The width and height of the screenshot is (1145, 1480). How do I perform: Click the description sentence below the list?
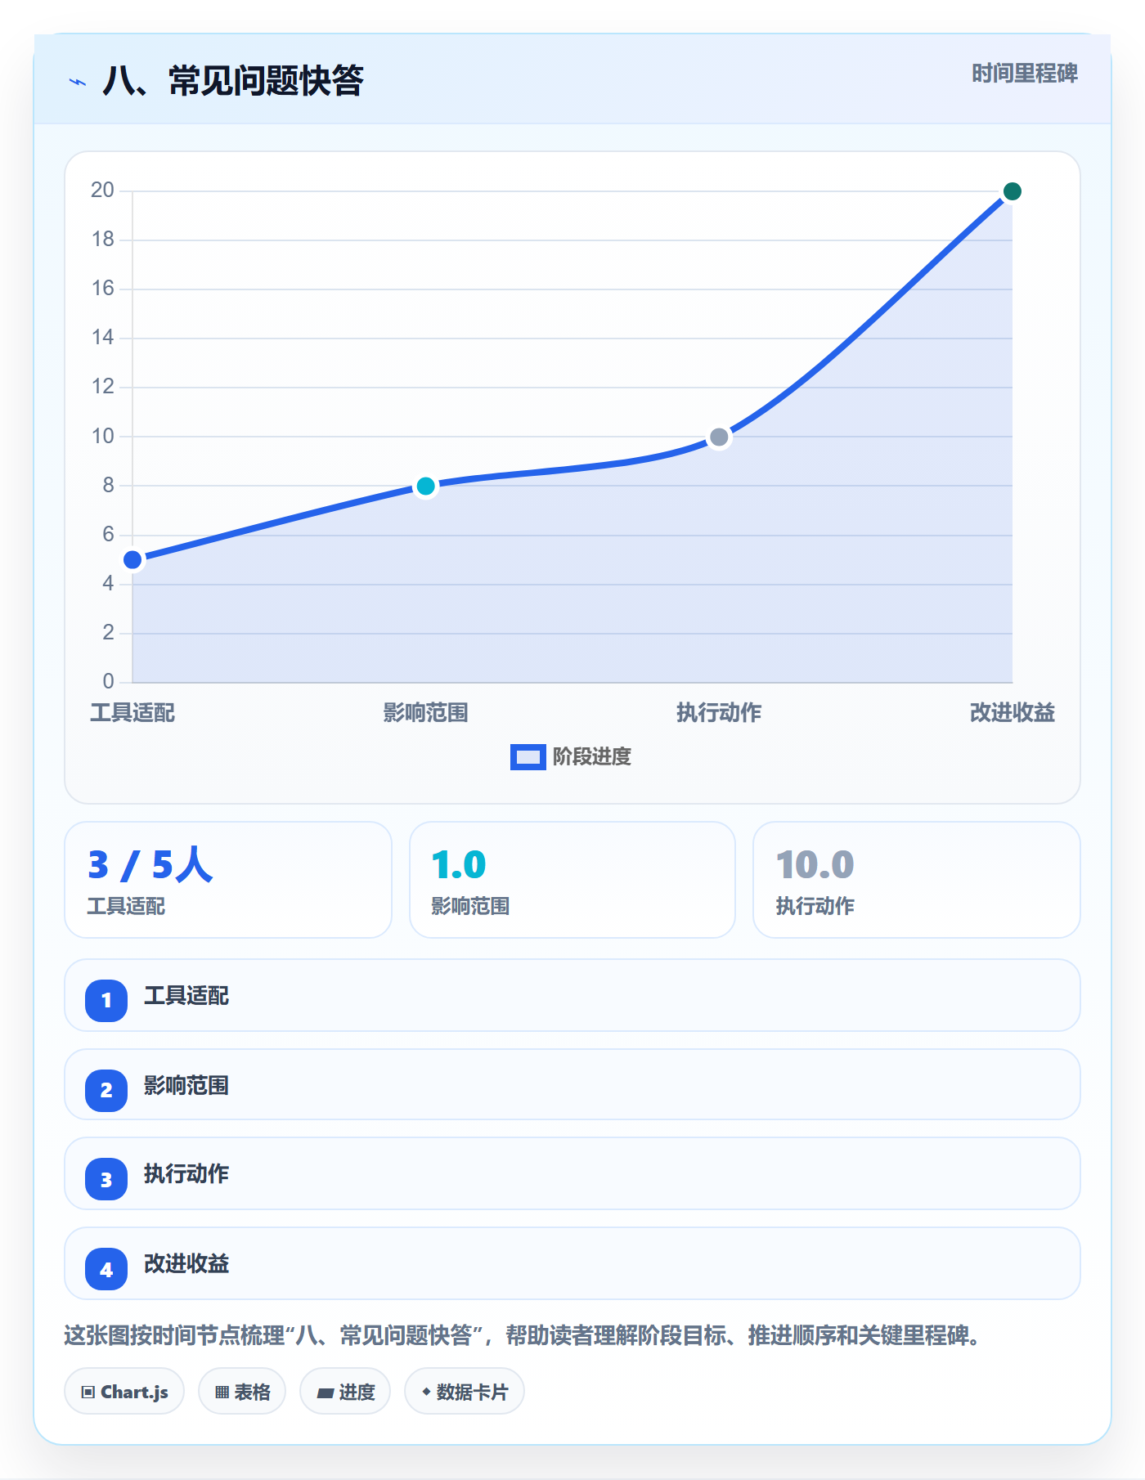(x=522, y=1336)
